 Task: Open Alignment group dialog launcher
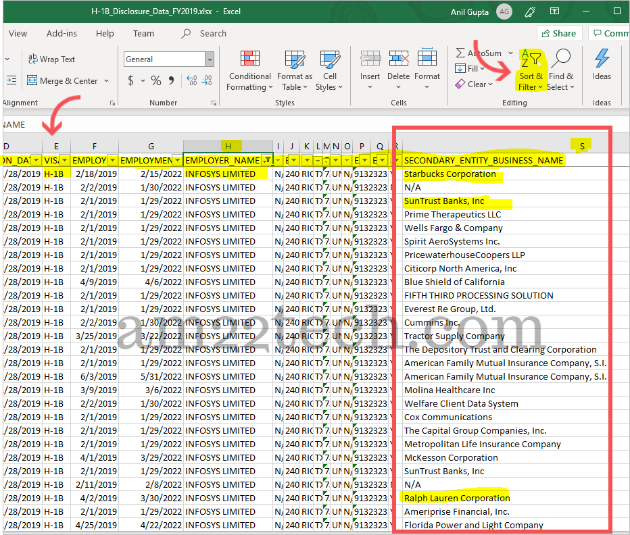(112, 103)
